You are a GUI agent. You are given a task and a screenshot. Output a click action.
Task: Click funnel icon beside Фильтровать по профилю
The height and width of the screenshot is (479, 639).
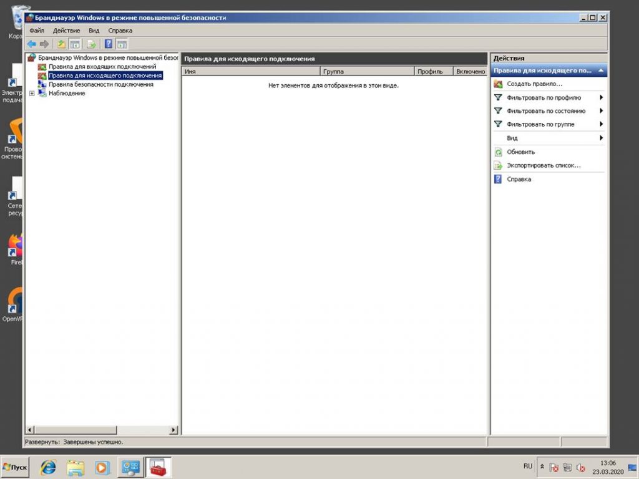point(498,97)
